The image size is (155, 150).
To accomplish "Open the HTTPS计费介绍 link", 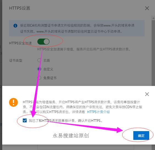I will pos(98,112).
